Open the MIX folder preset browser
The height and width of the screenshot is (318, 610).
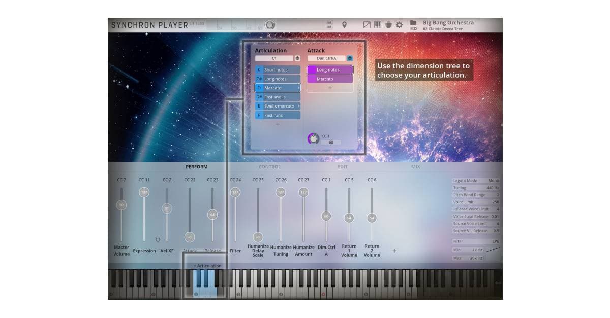414,23
